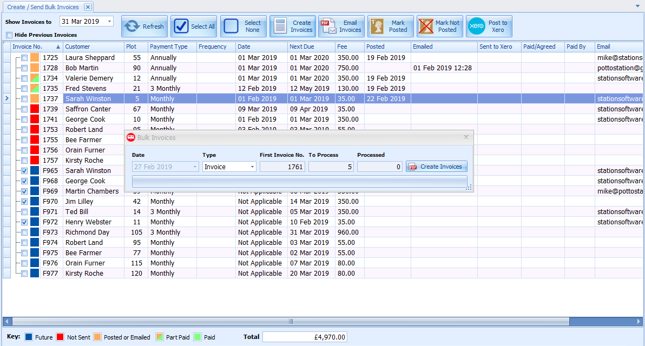645x346 pixels.
Task: Click the Mark Posted stamp button
Action: coord(390,26)
